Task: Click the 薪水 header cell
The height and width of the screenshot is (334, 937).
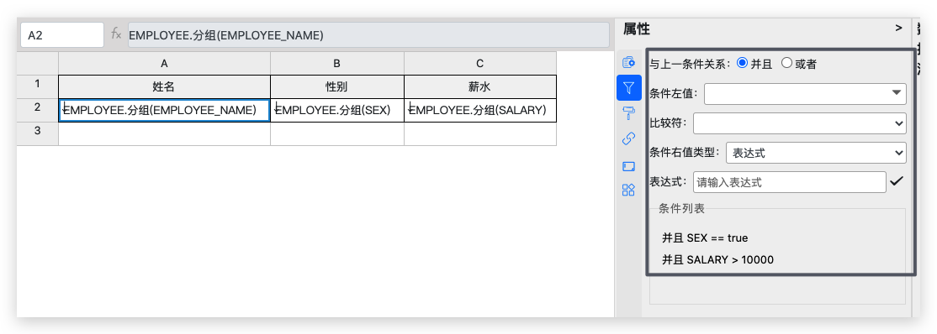Action: coord(479,86)
